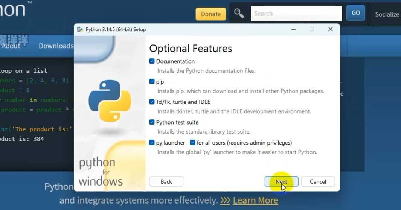
Task: Open the Socialize menu item
Action: point(387,14)
